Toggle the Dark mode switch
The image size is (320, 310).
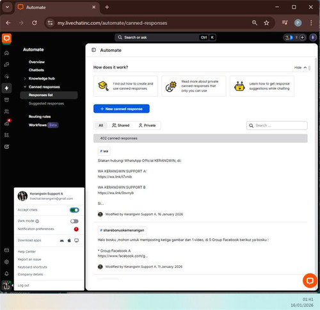[74, 221]
